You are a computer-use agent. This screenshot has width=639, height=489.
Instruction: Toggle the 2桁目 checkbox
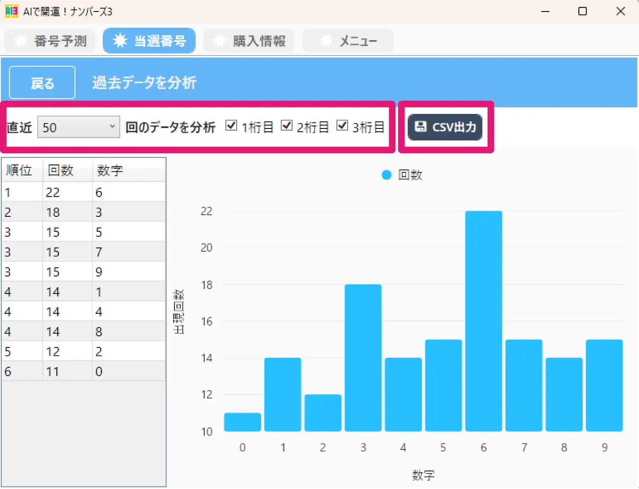pos(287,125)
